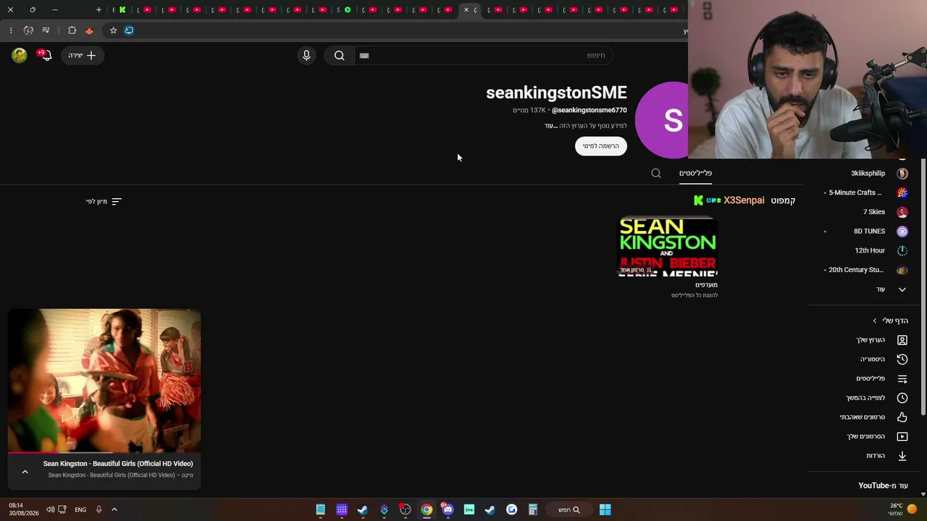
Task: Open the 5-Minute Crafts subscription
Action: point(855,192)
